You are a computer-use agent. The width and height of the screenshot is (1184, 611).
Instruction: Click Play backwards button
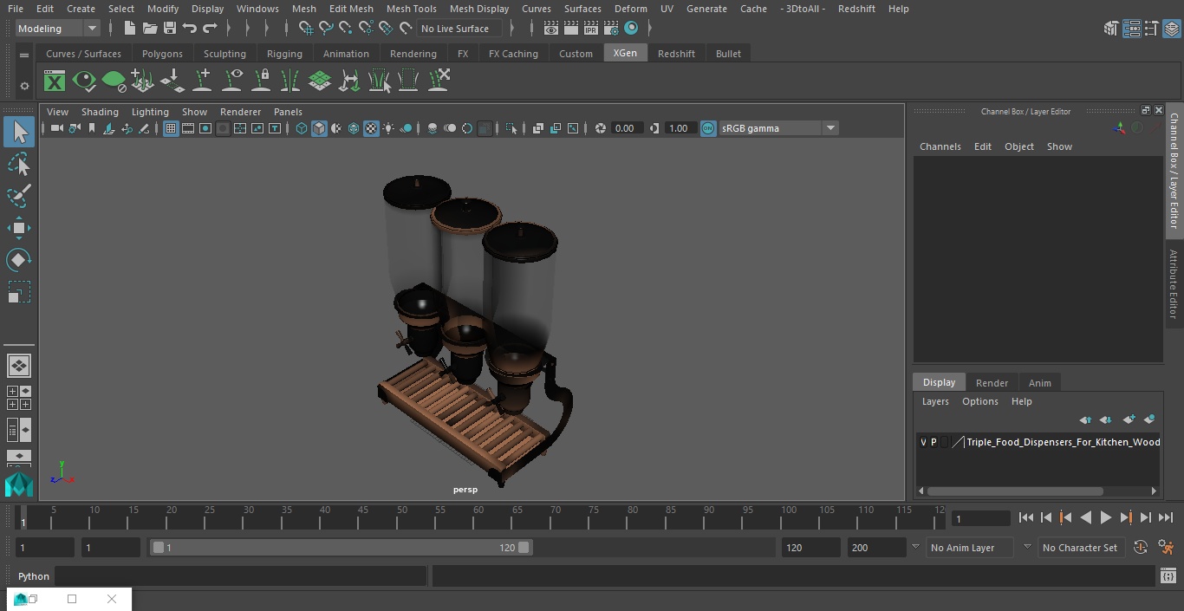tap(1085, 517)
